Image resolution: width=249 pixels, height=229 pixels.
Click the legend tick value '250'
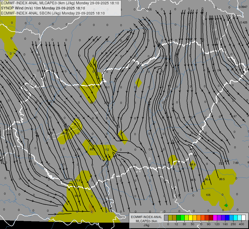tap(233, 224)
